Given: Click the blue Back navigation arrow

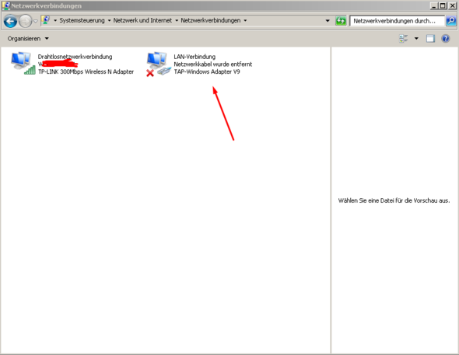Looking at the screenshot, I should click(x=10, y=21).
